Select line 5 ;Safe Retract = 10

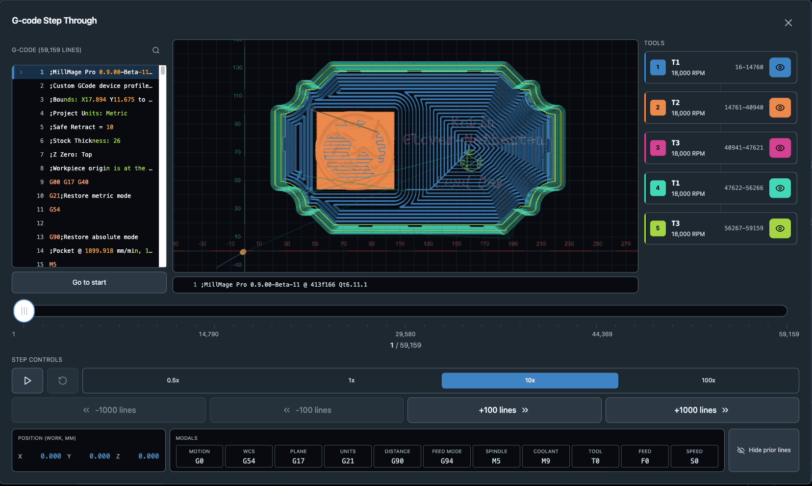[x=86, y=127]
